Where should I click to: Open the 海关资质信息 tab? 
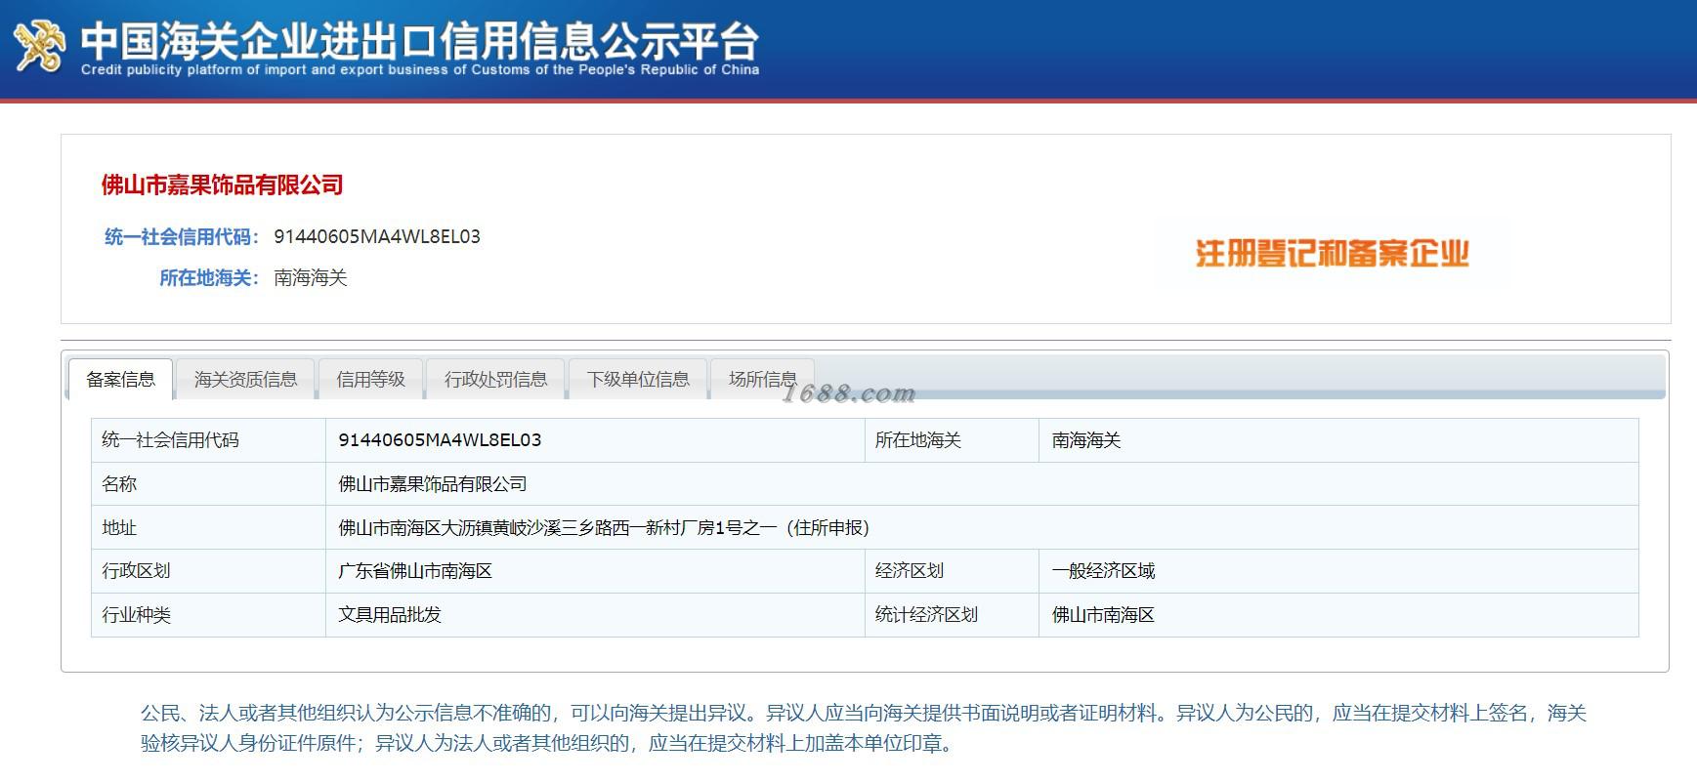tap(245, 379)
